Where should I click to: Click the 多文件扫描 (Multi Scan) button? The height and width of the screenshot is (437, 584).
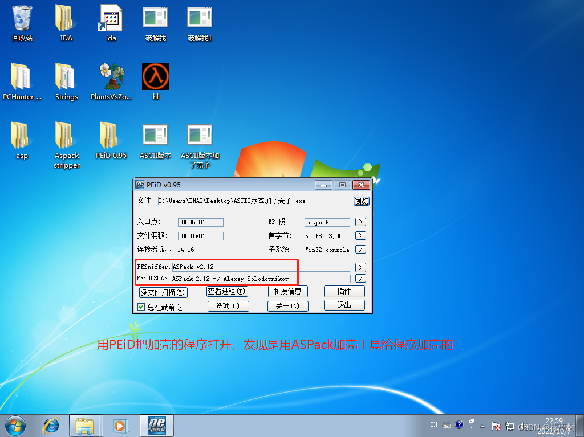point(163,292)
